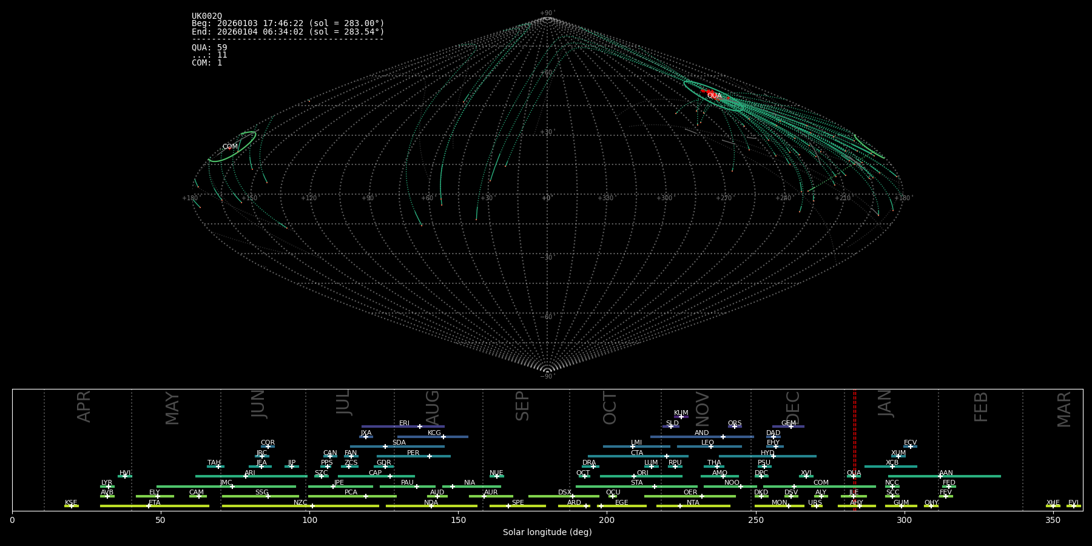Click the 'Solar longitude (deg)' axis title
Image resolution: width=1092 pixels, height=546 pixels.
pyautogui.click(x=547, y=533)
